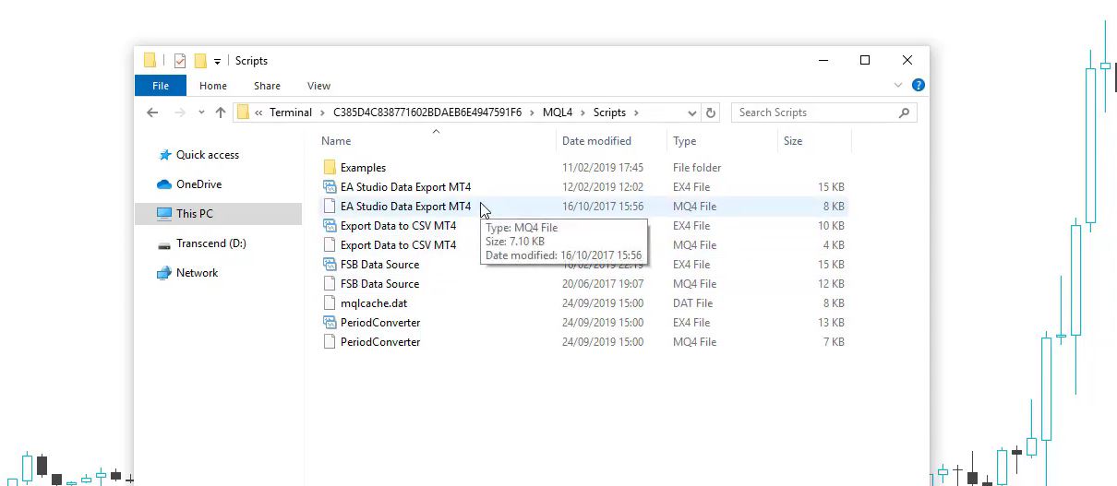Image resolution: width=1117 pixels, height=486 pixels.
Task: Click the blue Help question mark icon
Action: (x=918, y=86)
